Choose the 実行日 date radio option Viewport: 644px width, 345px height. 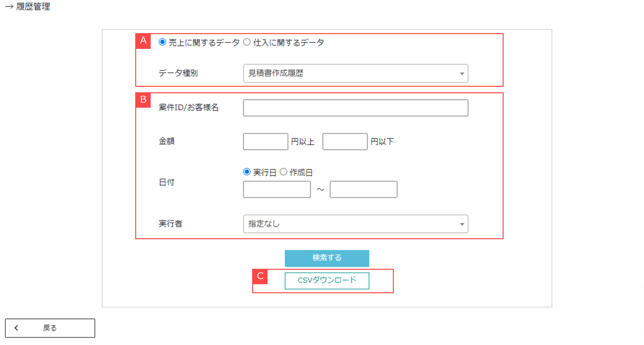tap(247, 172)
